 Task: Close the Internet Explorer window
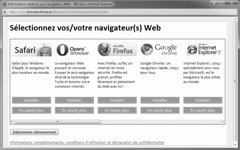(x=232, y=3)
